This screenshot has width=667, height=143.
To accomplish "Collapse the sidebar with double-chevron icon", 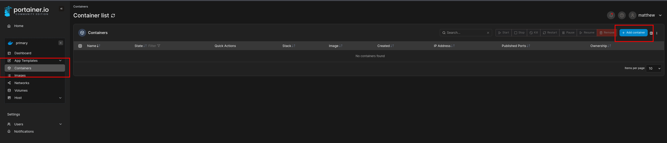I will pos(61,9).
